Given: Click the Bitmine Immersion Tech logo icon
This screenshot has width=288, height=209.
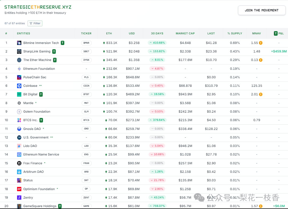Looking at the screenshot, I should [19, 43].
